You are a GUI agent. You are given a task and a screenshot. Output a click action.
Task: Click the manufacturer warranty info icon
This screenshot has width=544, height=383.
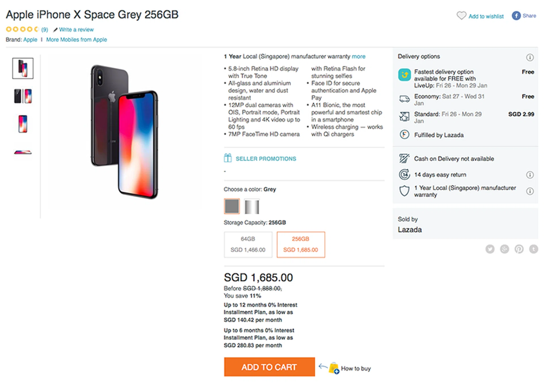click(x=530, y=191)
